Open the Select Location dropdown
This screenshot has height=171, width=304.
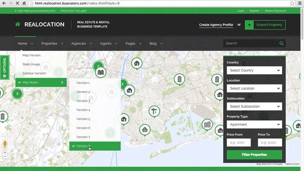[255, 88]
